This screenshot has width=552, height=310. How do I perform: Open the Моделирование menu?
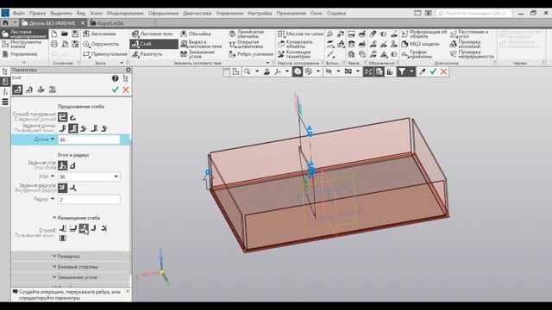click(x=125, y=13)
